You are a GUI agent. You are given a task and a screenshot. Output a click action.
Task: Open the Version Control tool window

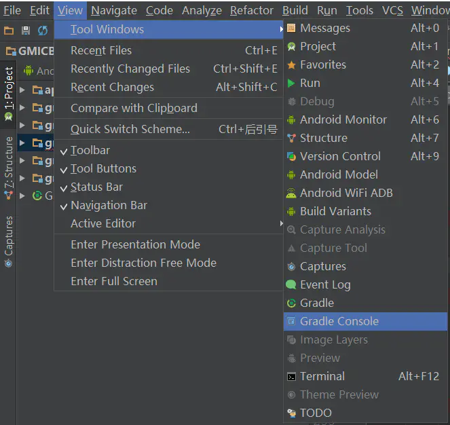[340, 156]
